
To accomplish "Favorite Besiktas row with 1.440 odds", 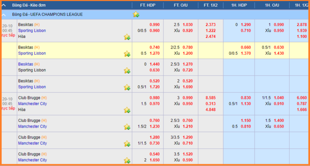I will [127, 70].
